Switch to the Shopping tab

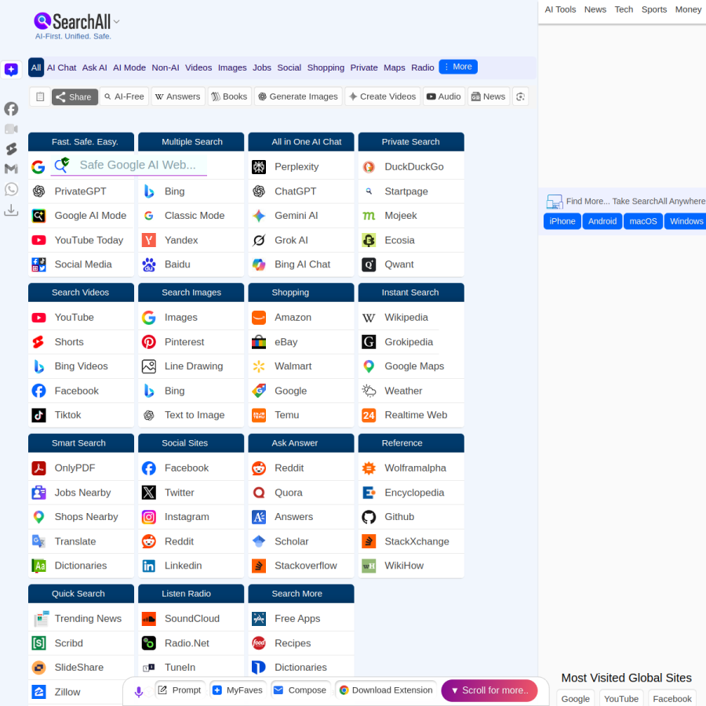326,67
